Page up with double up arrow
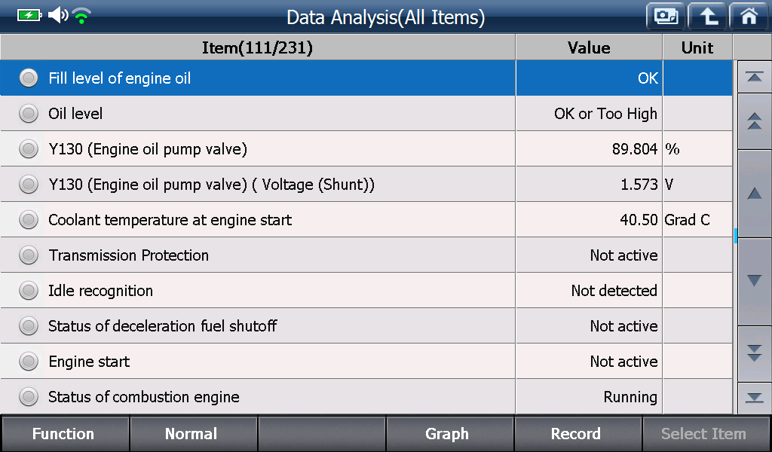 click(x=754, y=121)
